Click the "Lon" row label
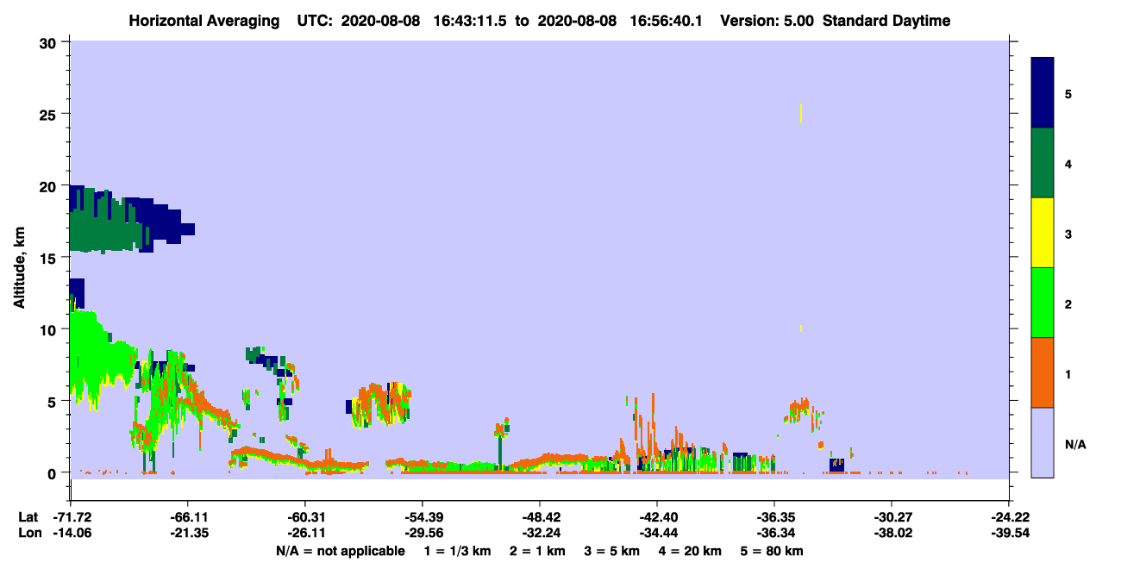The width and height of the screenshot is (1121, 575). [29, 534]
